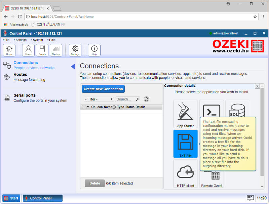The height and width of the screenshot is (204, 269).
Task: Click the refresh connections list icon
Action: point(146,99)
